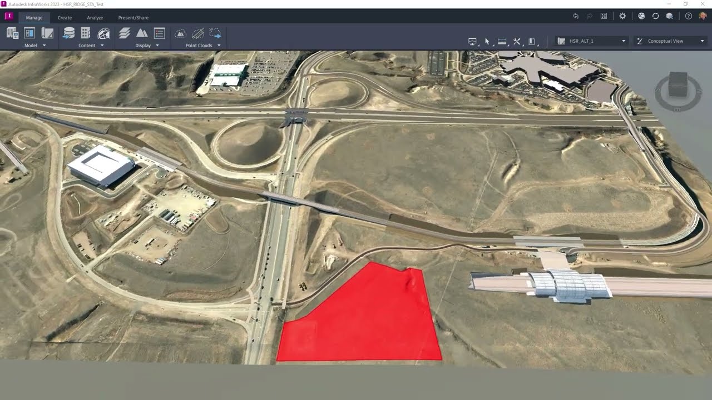Open the HSR_ALT_1 proposal dropdown
The width and height of the screenshot is (712, 400).
pyautogui.click(x=592, y=41)
